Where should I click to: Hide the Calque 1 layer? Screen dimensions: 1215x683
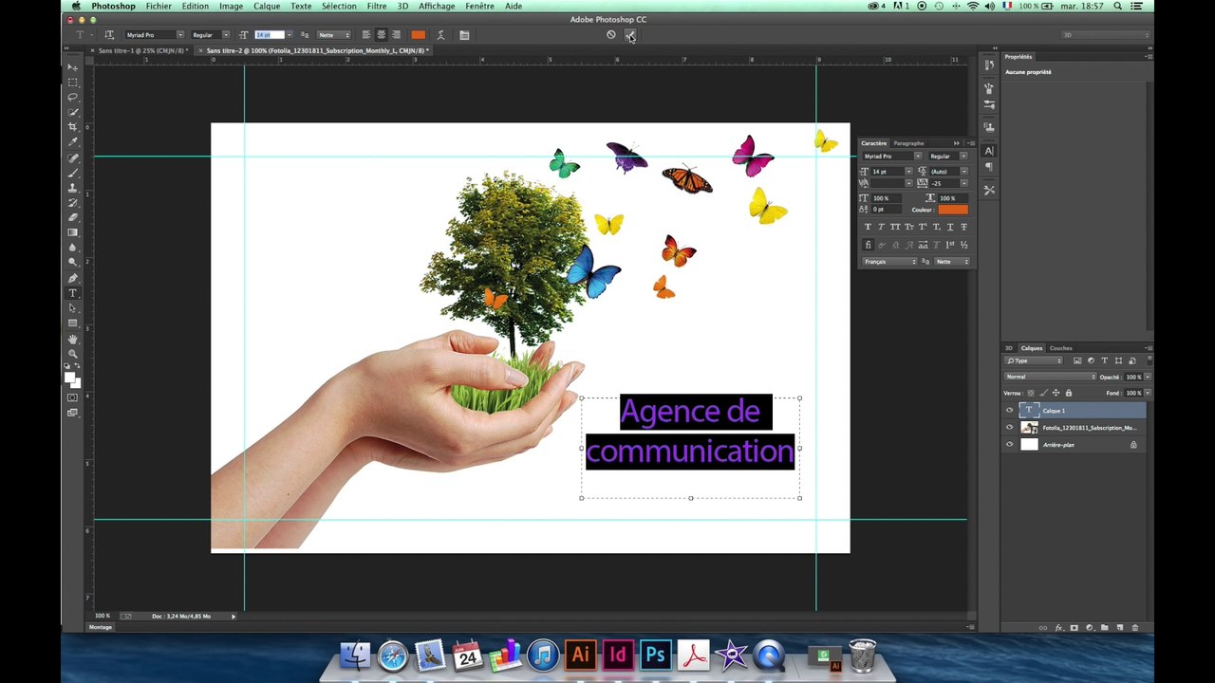tap(1010, 411)
